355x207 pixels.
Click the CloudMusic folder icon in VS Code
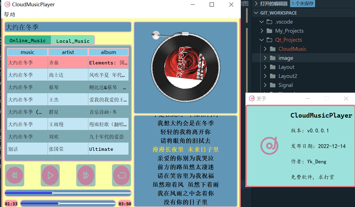pos(273,49)
